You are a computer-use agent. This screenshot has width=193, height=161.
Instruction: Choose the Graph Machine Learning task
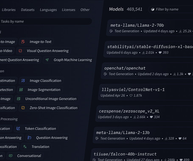pos(69,60)
